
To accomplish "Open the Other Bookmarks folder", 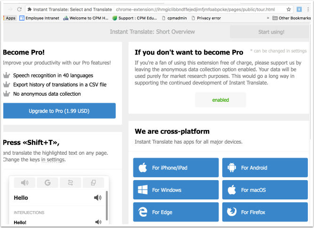I will coord(291,18).
